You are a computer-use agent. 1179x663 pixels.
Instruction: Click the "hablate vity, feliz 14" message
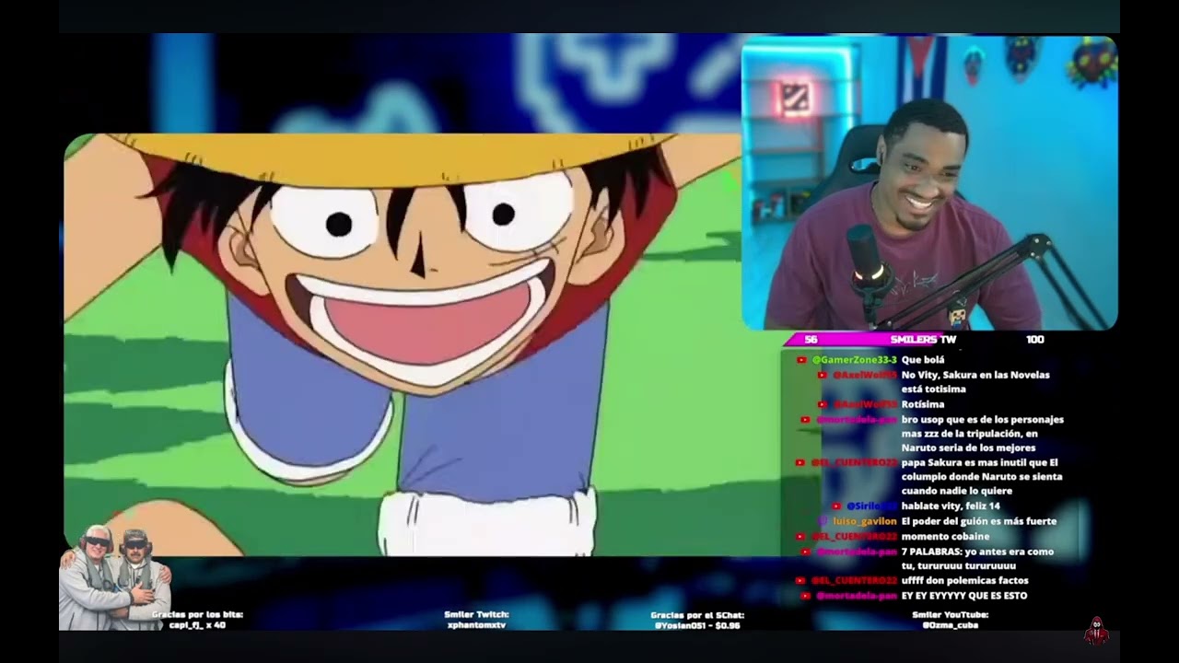(x=951, y=506)
